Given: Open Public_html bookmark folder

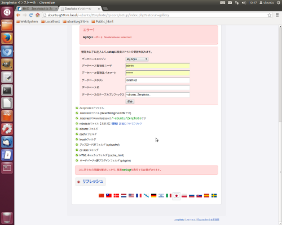Looking at the screenshot, I should point(103,21).
